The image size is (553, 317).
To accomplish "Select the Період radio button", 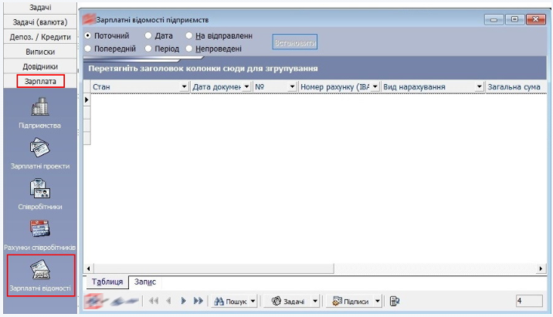I will click(x=148, y=49).
